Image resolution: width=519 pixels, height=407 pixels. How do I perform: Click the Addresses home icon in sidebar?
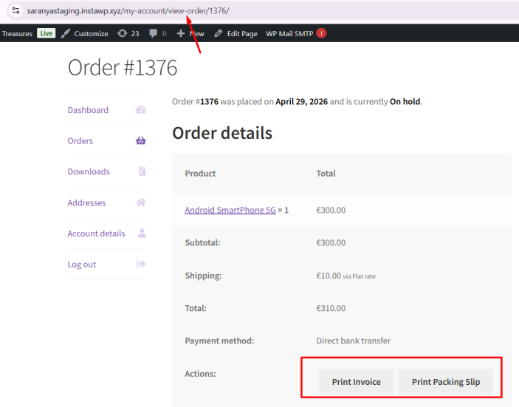click(141, 202)
